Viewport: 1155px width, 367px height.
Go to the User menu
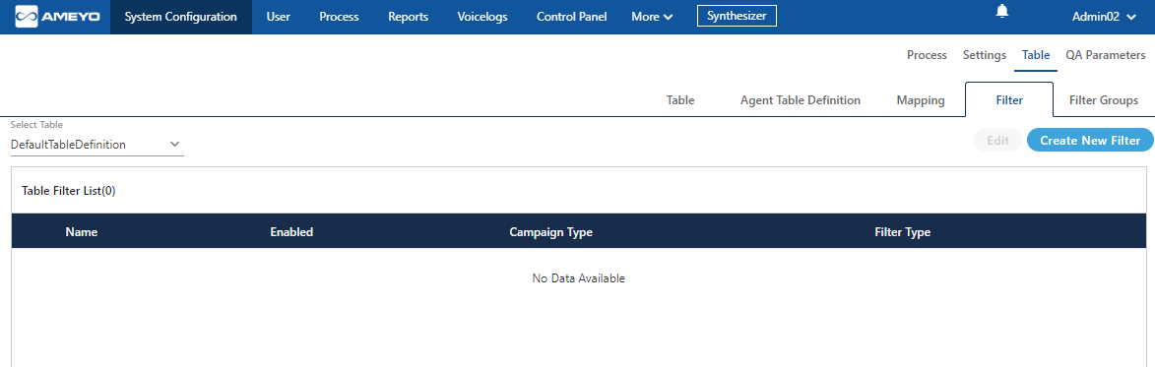coord(278,17)
